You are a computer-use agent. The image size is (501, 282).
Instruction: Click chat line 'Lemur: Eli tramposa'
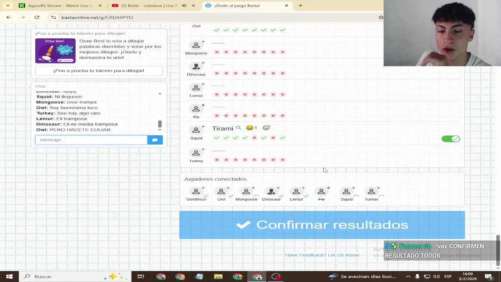click(x=61, y=119)
